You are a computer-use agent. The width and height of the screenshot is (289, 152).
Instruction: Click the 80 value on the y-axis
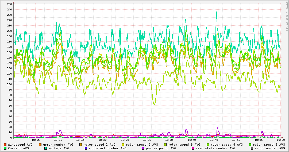coord(10,95)
